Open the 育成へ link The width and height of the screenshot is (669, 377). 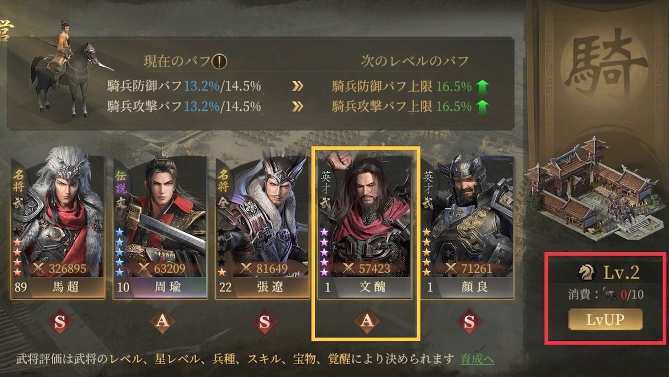477,359
